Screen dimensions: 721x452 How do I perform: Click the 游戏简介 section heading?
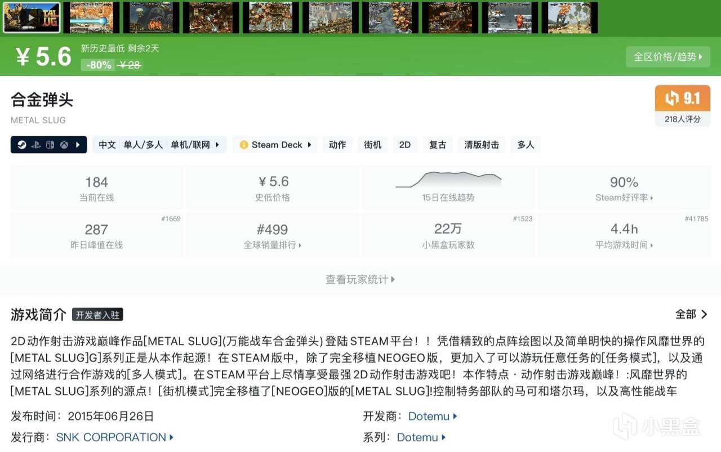[x=38, y=315]
